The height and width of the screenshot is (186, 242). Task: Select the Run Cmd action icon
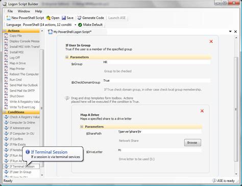coord(6,80)
